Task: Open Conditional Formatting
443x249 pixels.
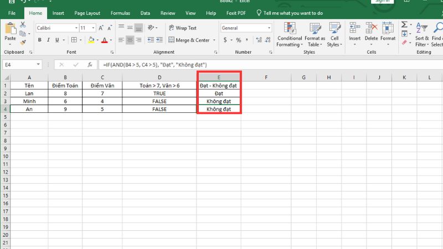Action: point(289,34)
